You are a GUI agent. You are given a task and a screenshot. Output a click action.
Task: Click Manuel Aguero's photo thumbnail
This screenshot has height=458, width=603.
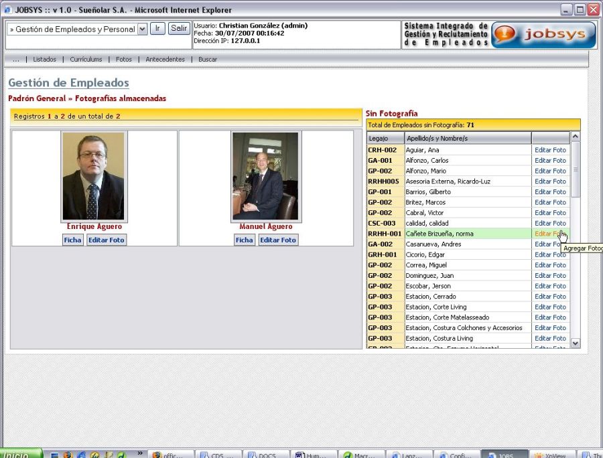pos(266,176)
